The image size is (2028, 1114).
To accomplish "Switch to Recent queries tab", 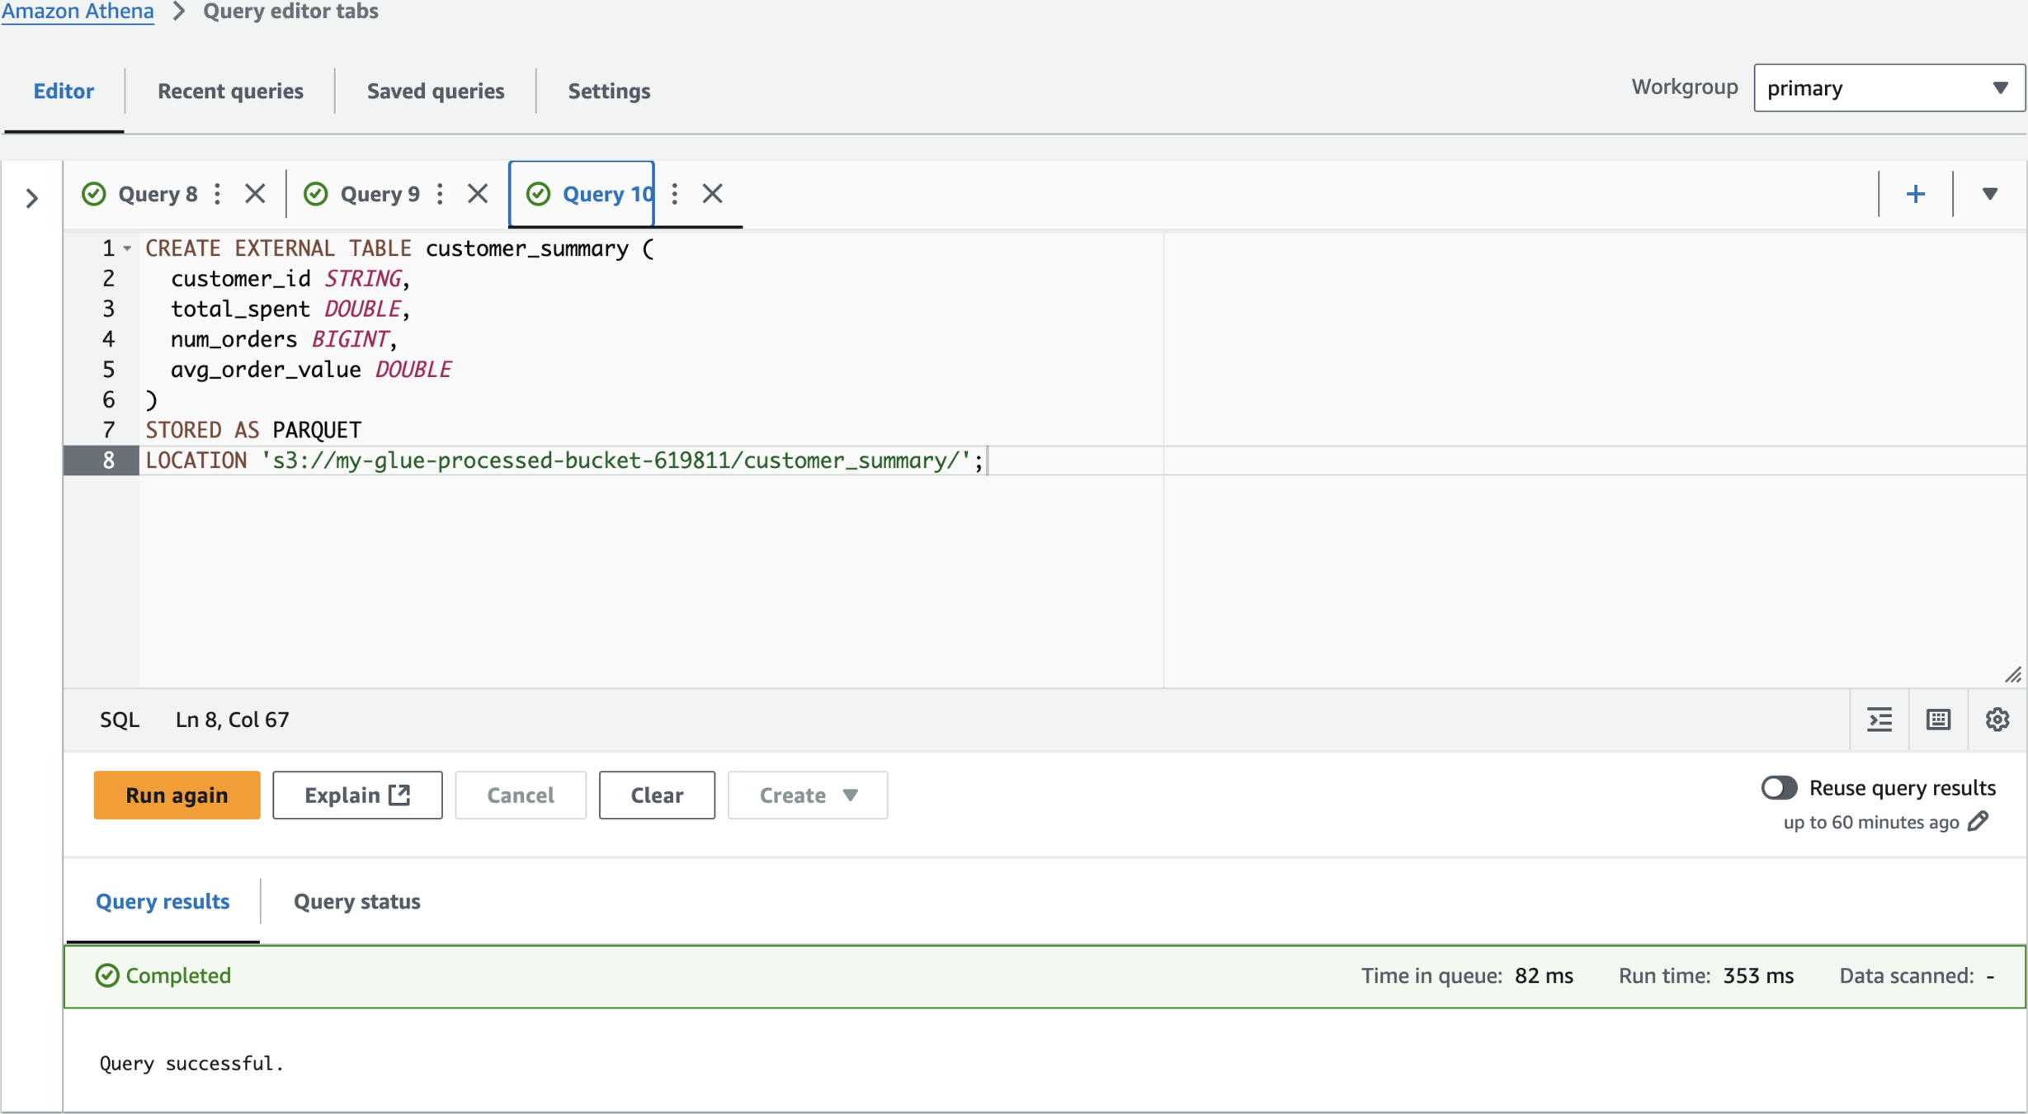I will [x=230, y=91].
